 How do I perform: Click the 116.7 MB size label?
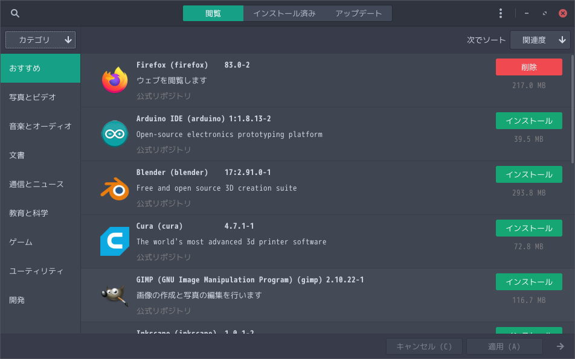[x=529, y=300]
